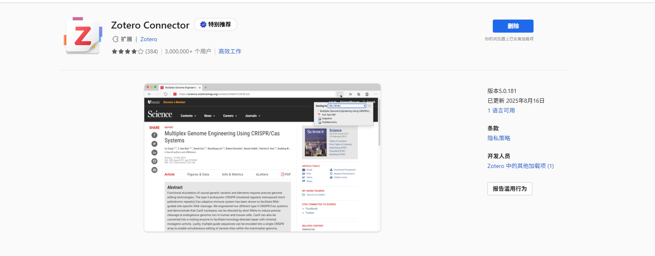
Task: Click the blue 删除 button
Action: pyautogui.click(x=513, y=26)
